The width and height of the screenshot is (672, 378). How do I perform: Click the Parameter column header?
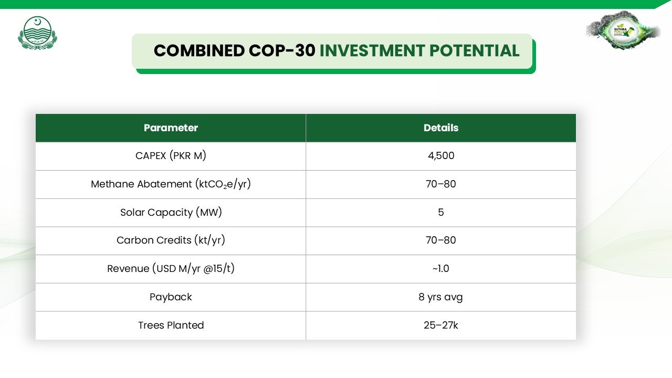pyautogui.click(x=171, y=128)
